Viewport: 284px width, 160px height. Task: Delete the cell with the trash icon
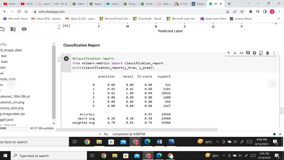268,53
